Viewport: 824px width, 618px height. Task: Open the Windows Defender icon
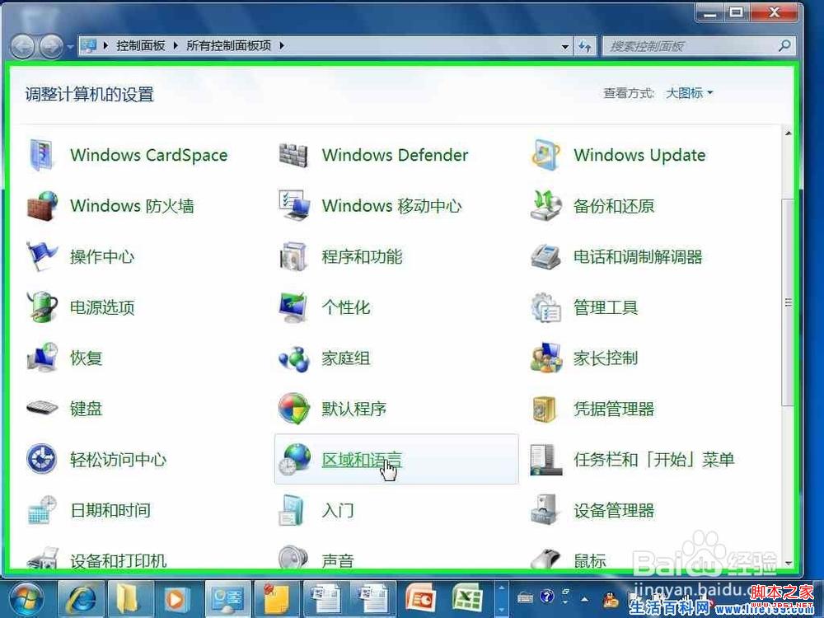click(x=293, y=155)
